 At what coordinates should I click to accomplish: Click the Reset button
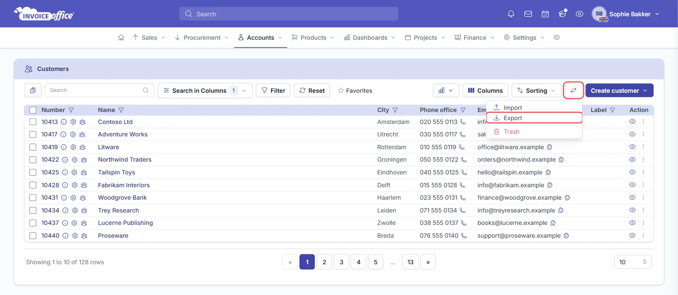312,90
